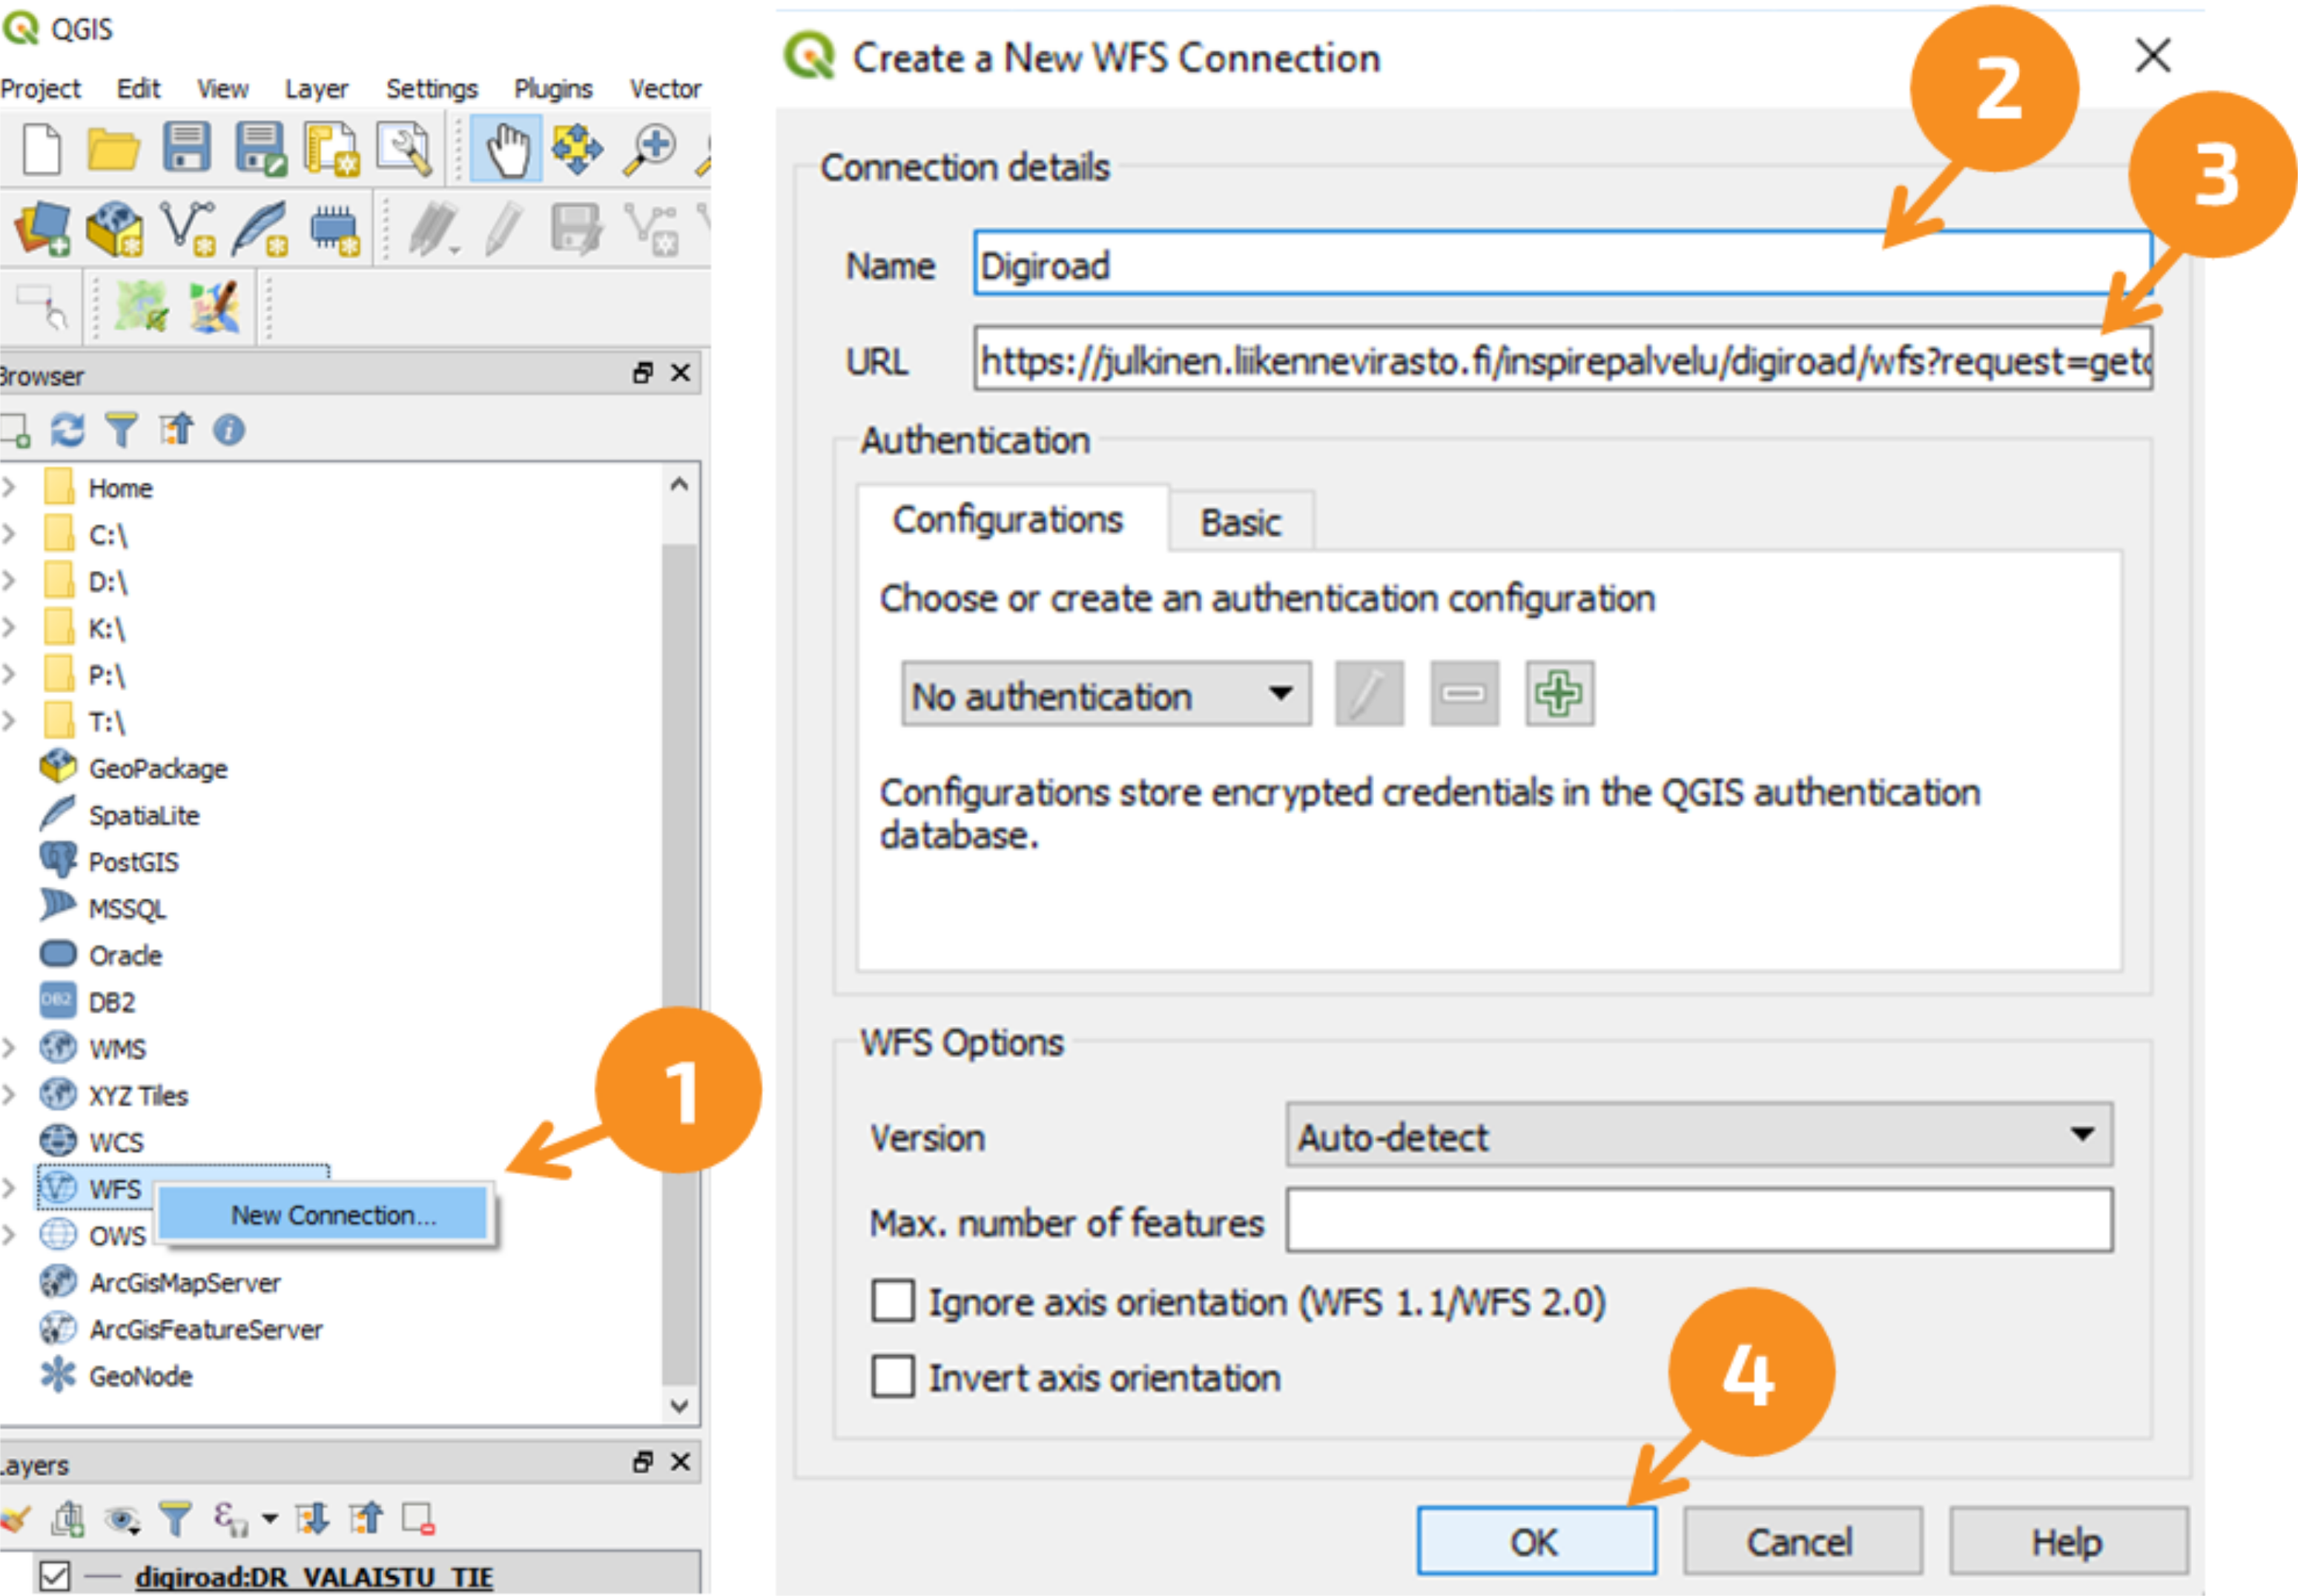This screenshot has height=1596, width=2298.
Task: Click the blue info icon in Browser
Action: click(229, 430)
